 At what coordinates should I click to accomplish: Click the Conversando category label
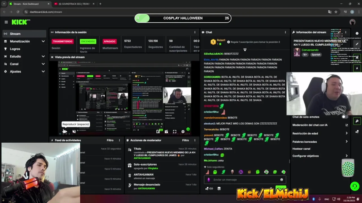(x=310, y=50)
